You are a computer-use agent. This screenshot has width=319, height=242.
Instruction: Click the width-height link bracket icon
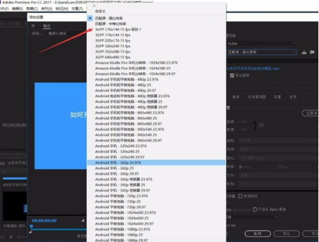tap(254, 126)
